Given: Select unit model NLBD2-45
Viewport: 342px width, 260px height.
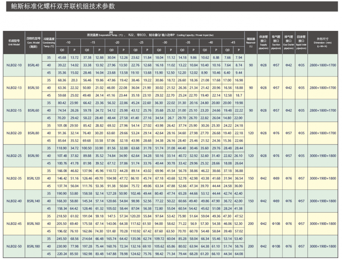Looking at the screenshot, I should point(14,224).
